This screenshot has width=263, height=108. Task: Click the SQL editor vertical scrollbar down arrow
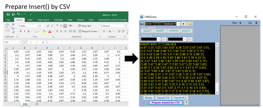click(217, 93)
